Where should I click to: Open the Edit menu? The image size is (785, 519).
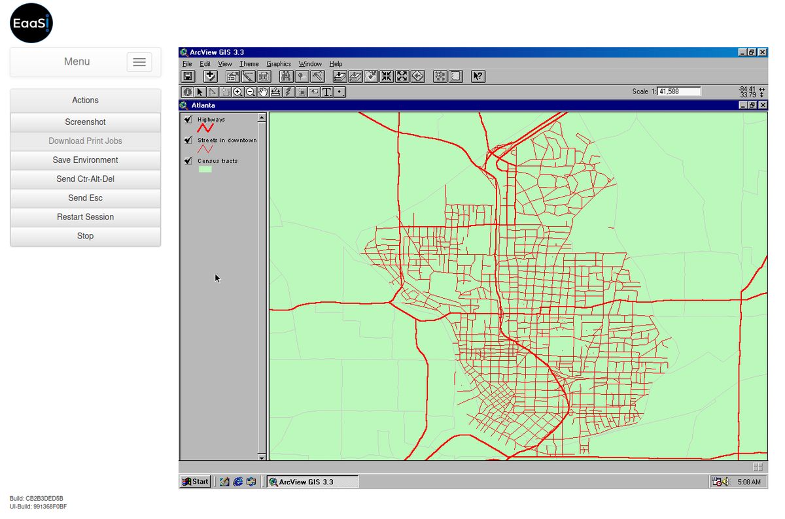point(205,64)
